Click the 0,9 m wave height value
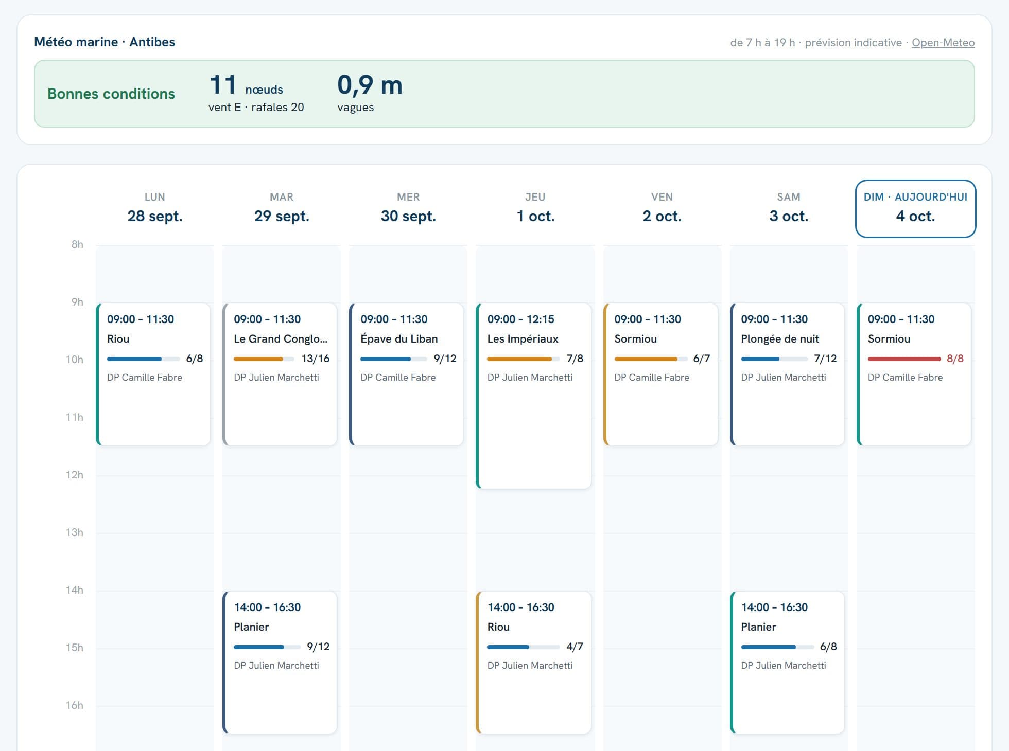The image size is (1009, 751). click(370, 85)
